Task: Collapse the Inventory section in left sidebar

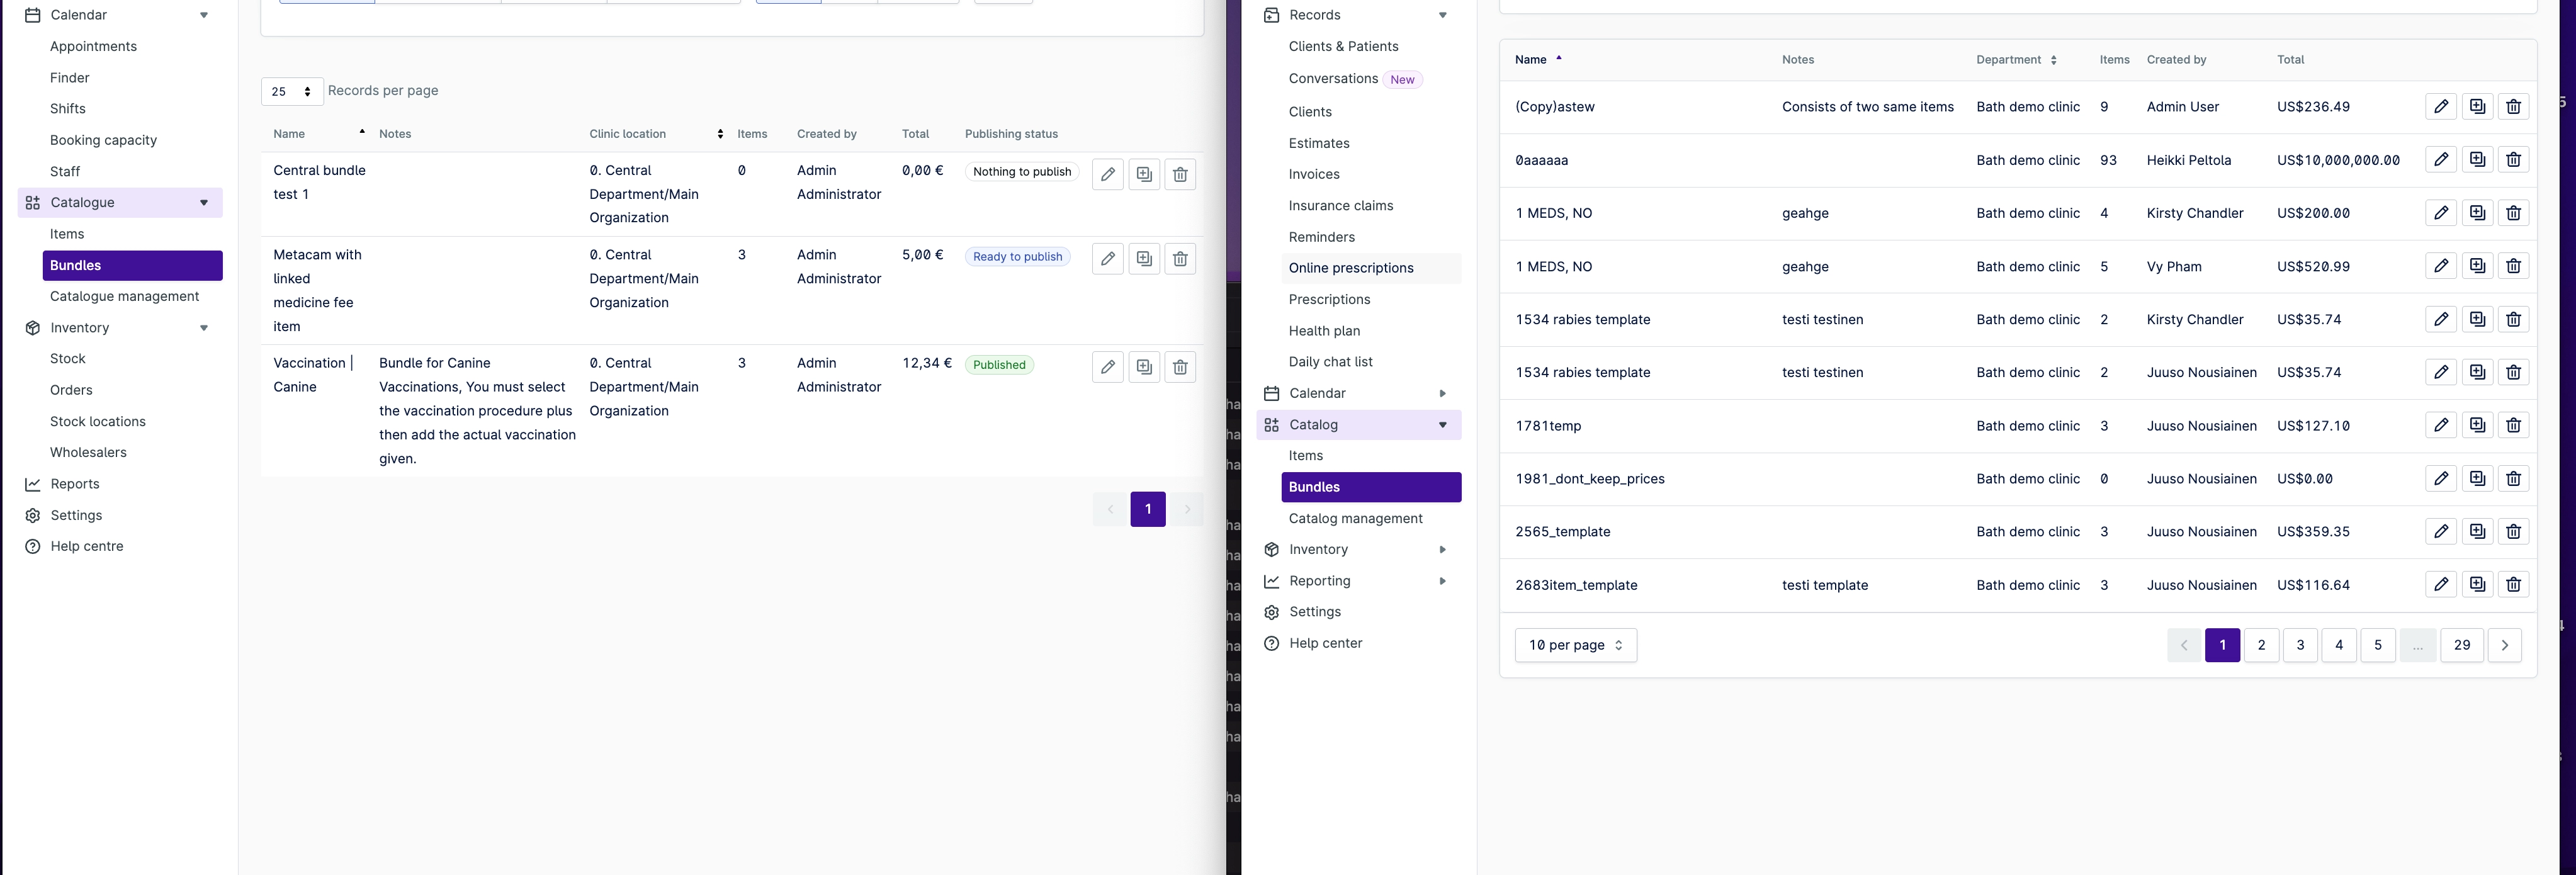Action: coord(204,328)
